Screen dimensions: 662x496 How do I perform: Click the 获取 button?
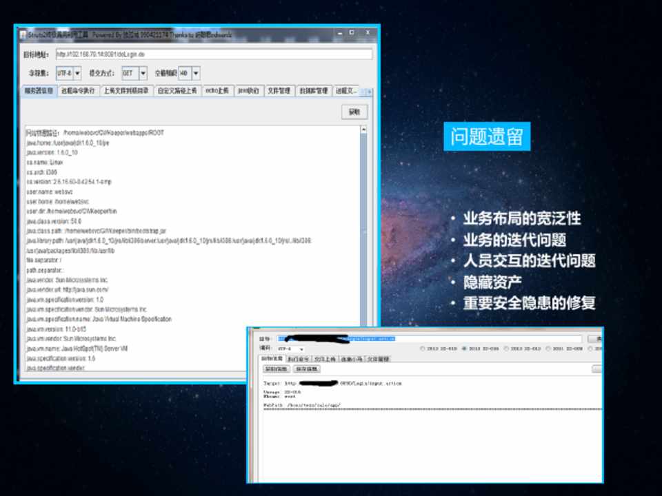(354, 112)
